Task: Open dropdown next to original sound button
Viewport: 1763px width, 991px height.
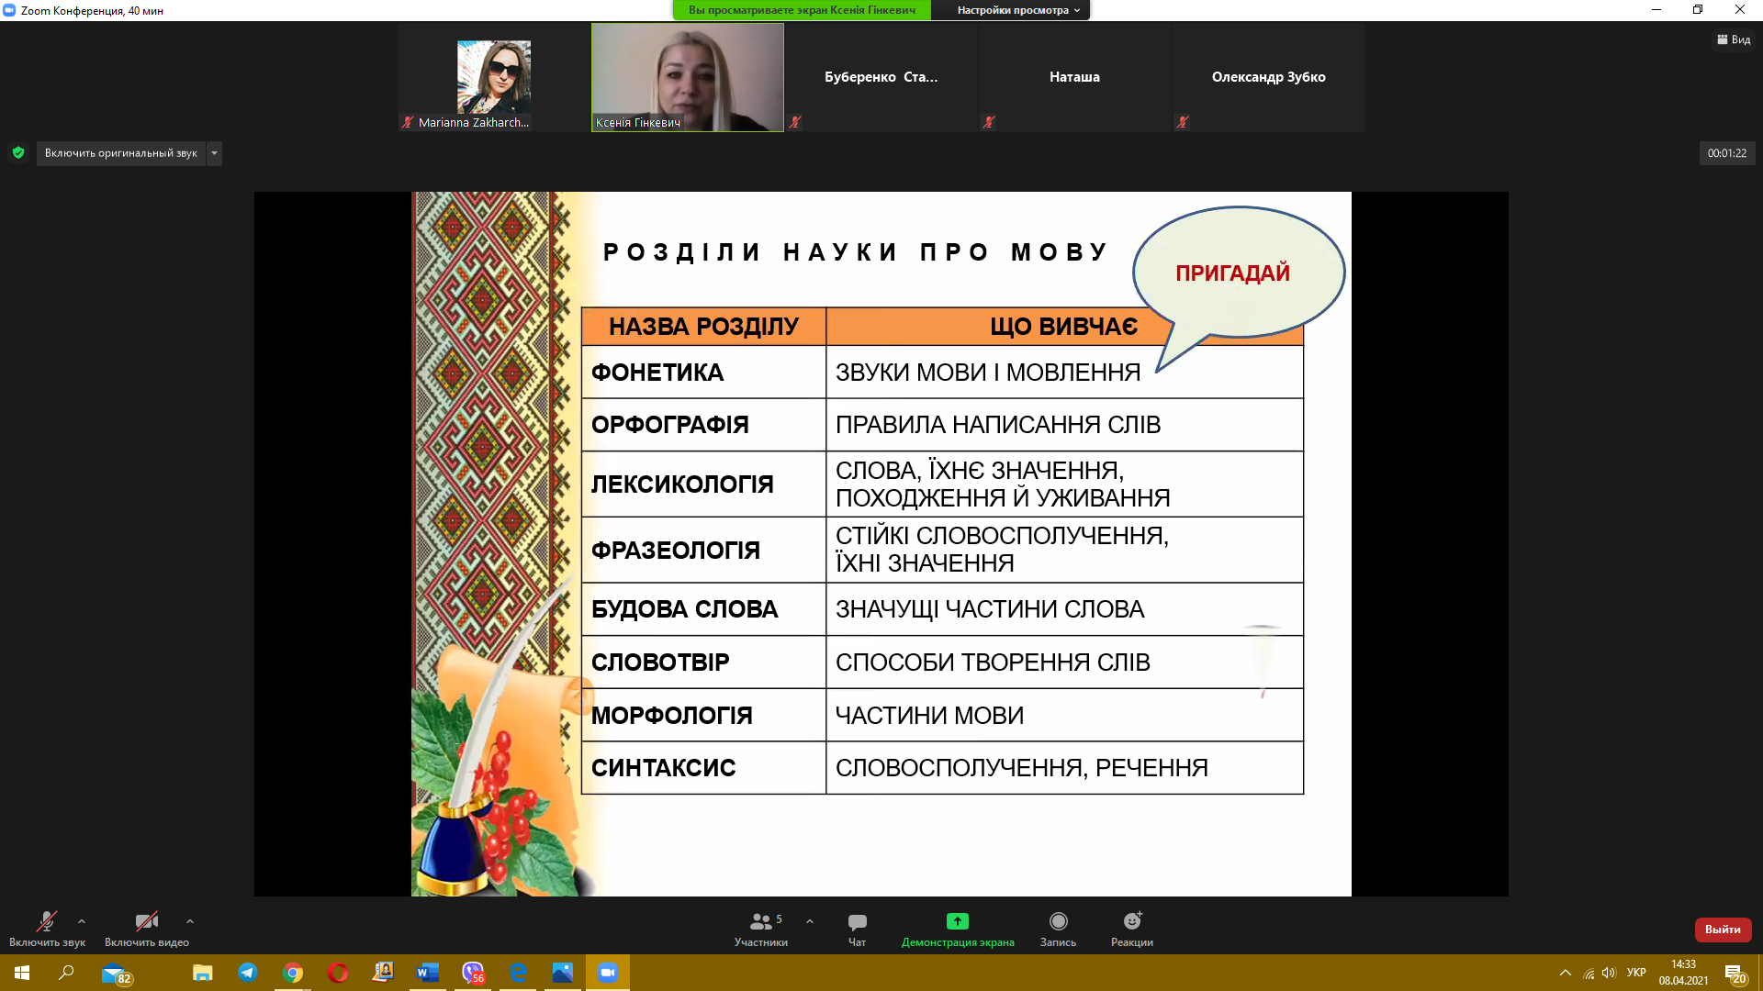Action: (x=214, y=153)
